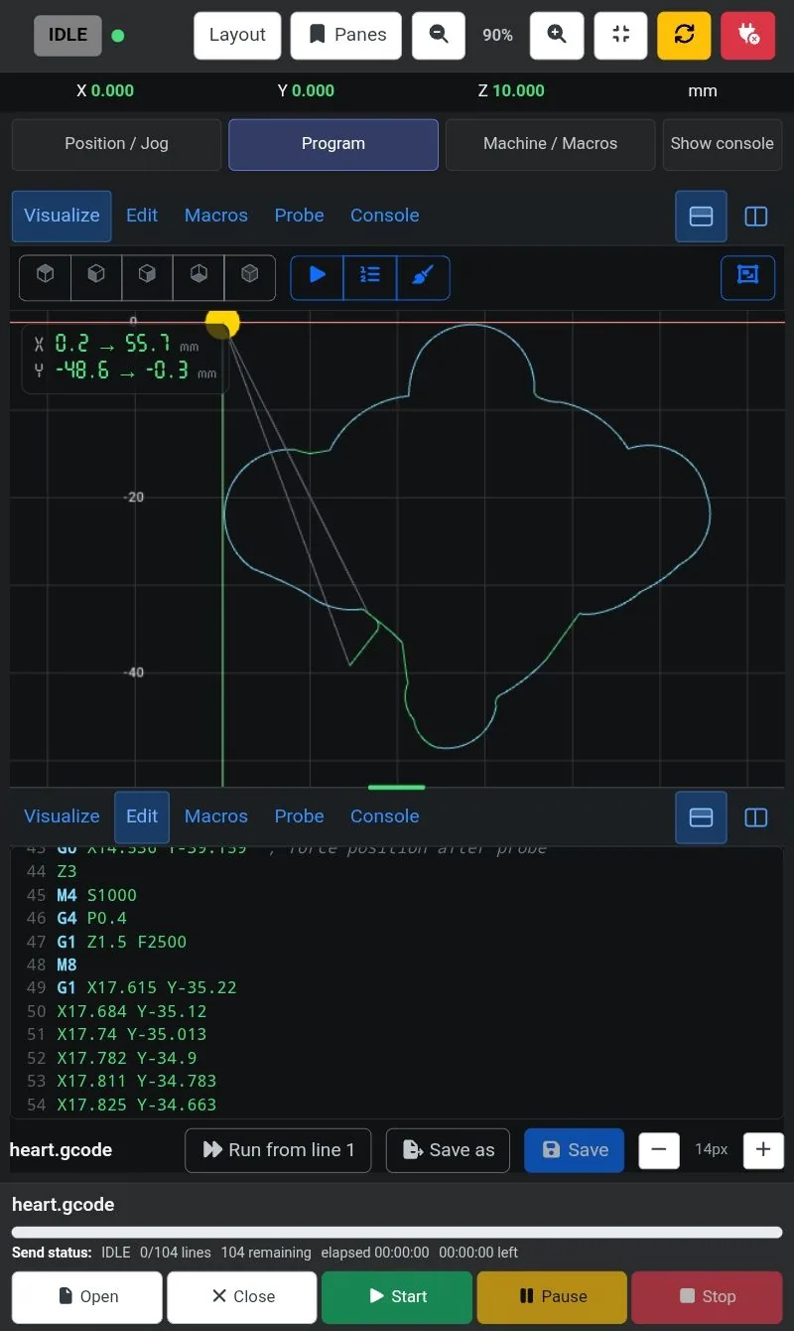Viewport: 794px width, 1331px height.
Task: Click the yellow tool position marker
Action: (x=222, y=323)
